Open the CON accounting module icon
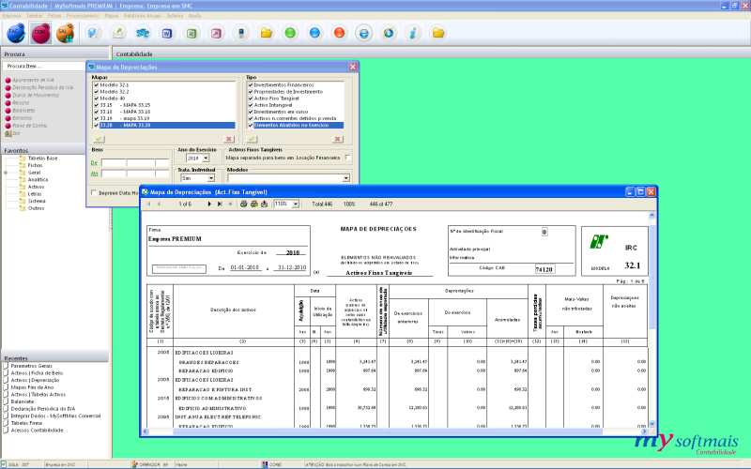751x469 pixels. click(x=40, y=33)
